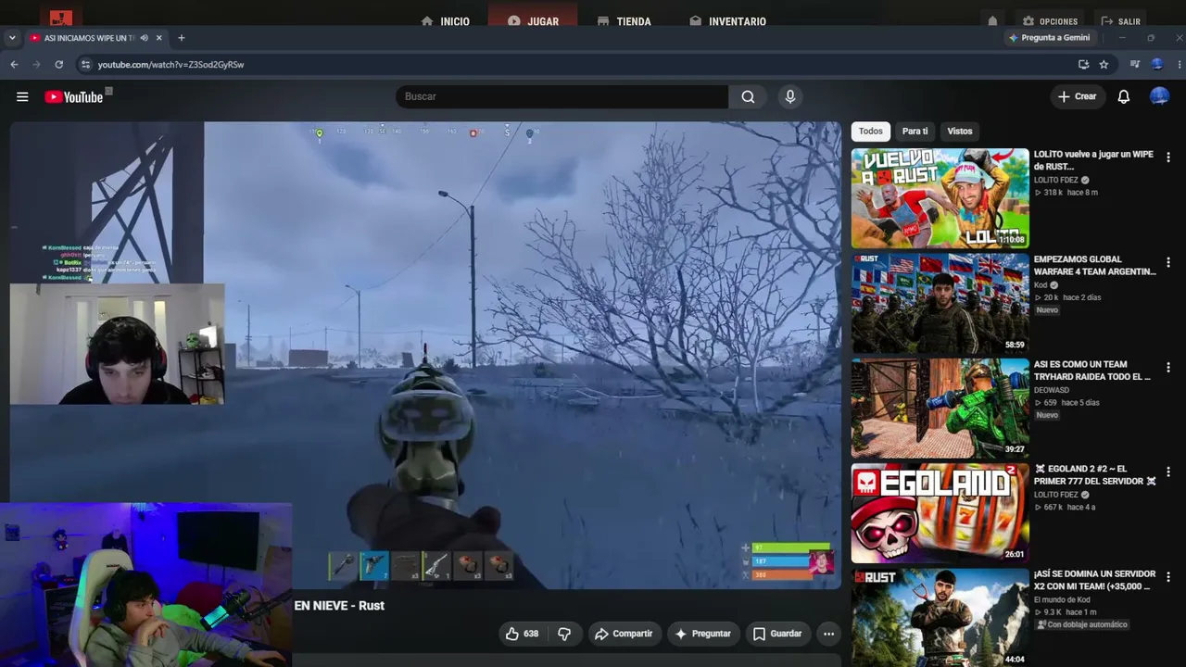The image size is (1186, 667).
Task: Select the Todos filter chip
Action: coord(870,132)
